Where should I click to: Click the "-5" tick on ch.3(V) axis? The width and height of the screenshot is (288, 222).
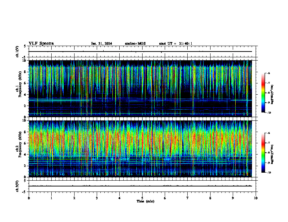(24, 192)
